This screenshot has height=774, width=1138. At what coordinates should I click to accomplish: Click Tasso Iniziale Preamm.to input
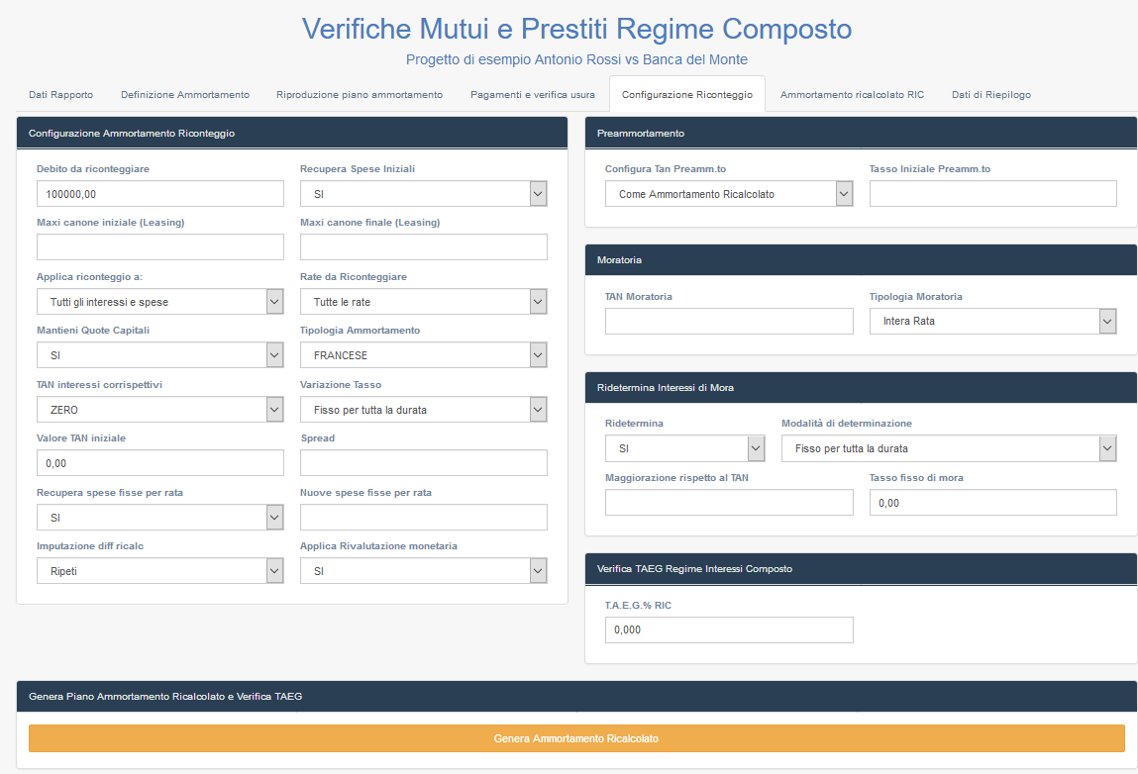click(992, 194)
